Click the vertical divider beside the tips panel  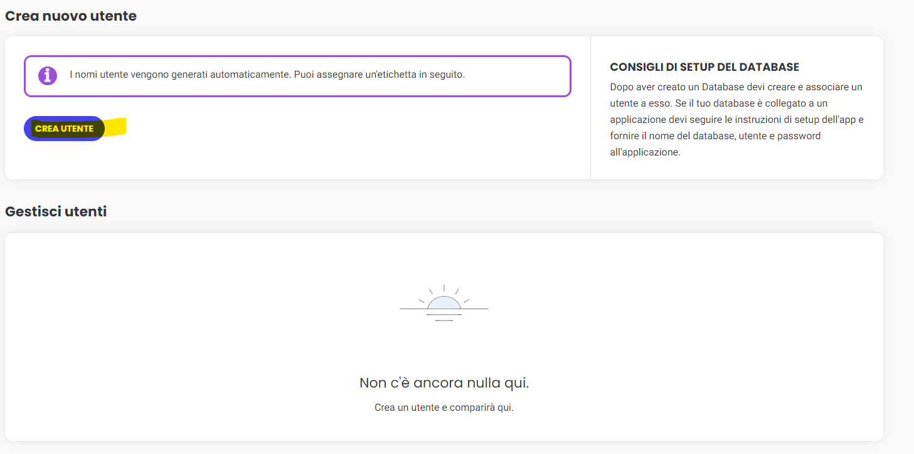point(590,107)
